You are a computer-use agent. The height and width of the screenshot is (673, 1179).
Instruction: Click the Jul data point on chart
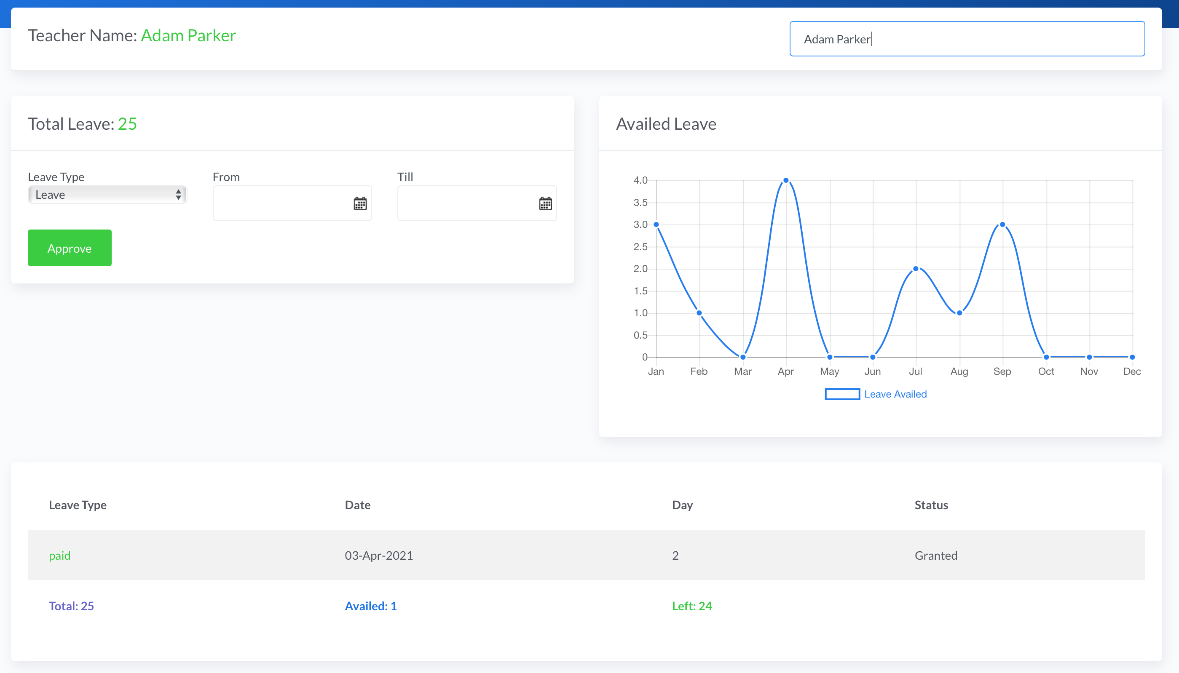(916, 269)
